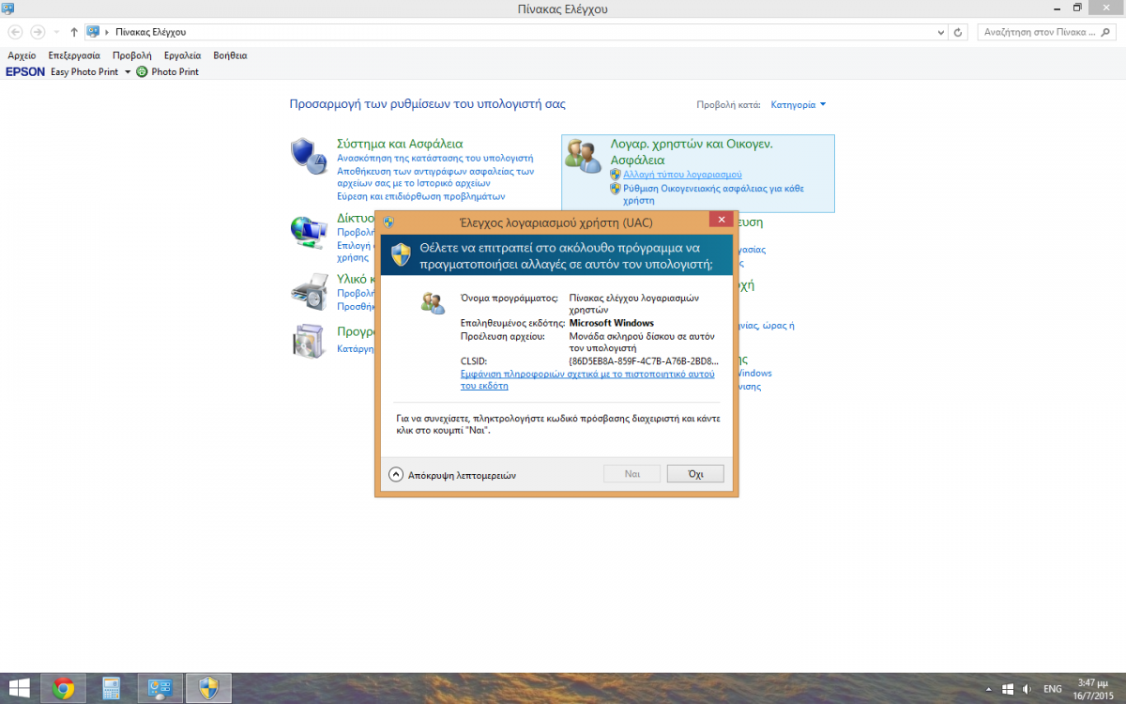Switch to Control Panel taskbar button
This screenshot has height=704, width=1126.
coord(160,688)
